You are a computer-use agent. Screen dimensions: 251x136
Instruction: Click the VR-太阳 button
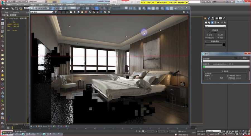pos(220,38)
